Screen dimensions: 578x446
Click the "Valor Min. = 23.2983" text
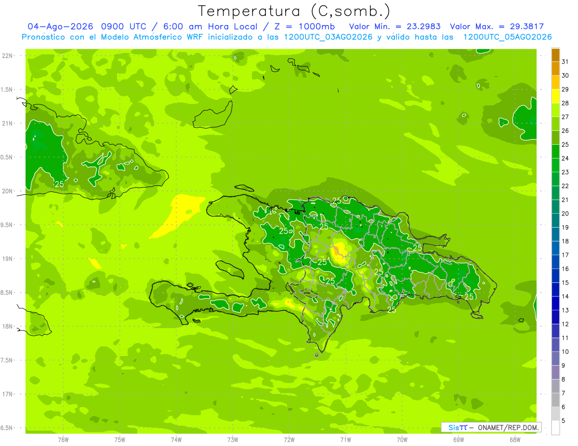click(394, 26)
